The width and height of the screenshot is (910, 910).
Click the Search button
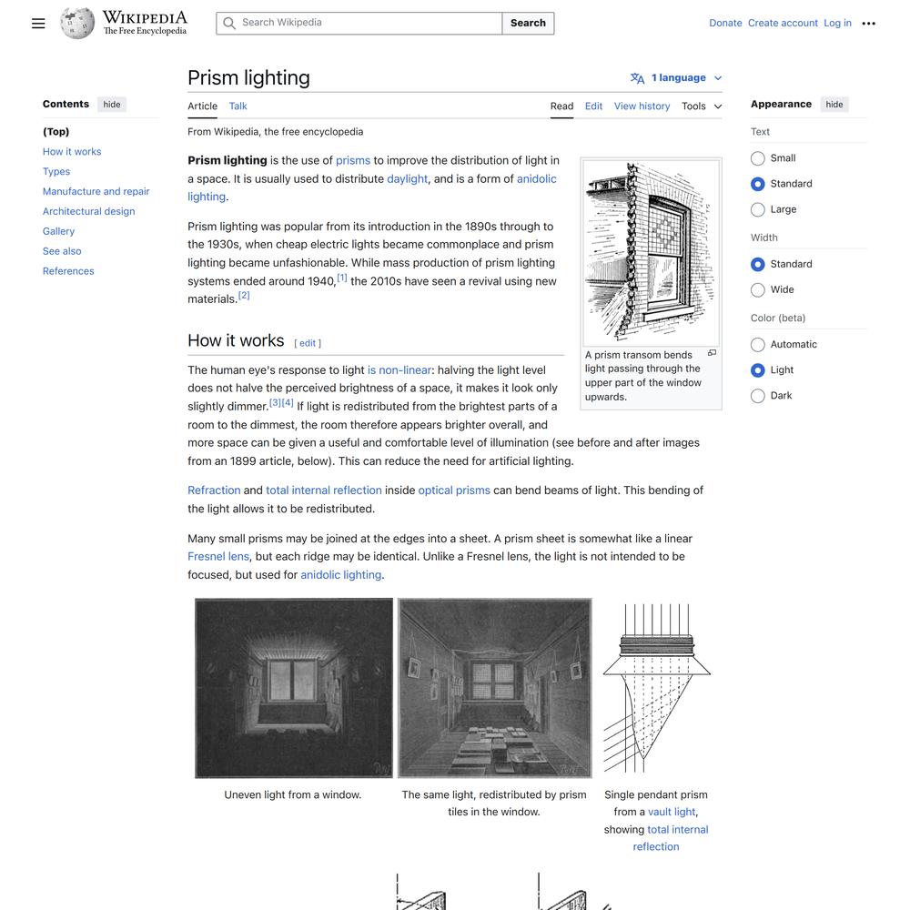click(x=528, y=24)
